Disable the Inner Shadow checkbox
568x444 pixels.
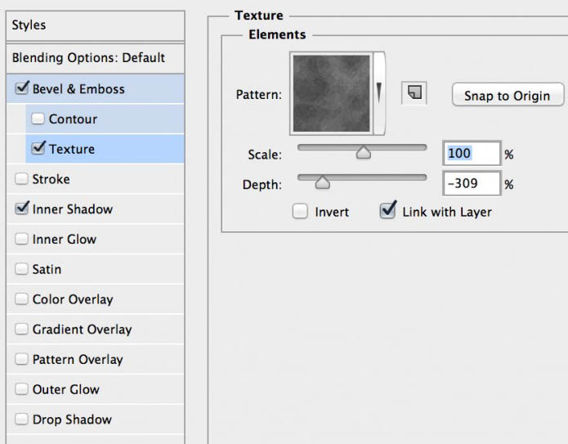(x=22, y=209)
